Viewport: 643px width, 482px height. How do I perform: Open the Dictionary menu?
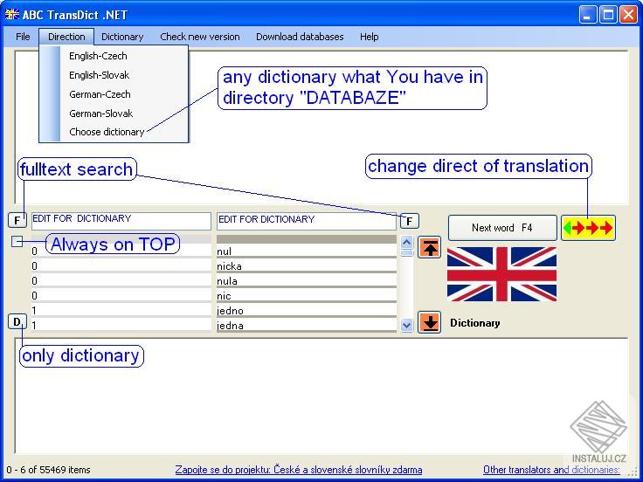pos(122,37)
